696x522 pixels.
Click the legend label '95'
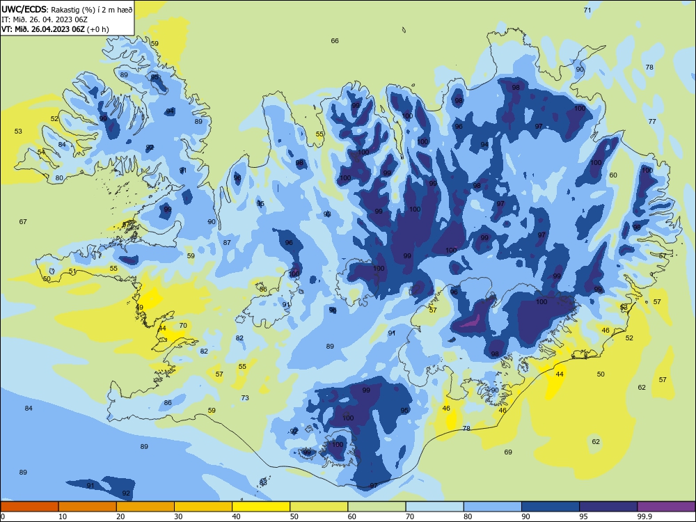pyautogui.click(x=584, y=516)
